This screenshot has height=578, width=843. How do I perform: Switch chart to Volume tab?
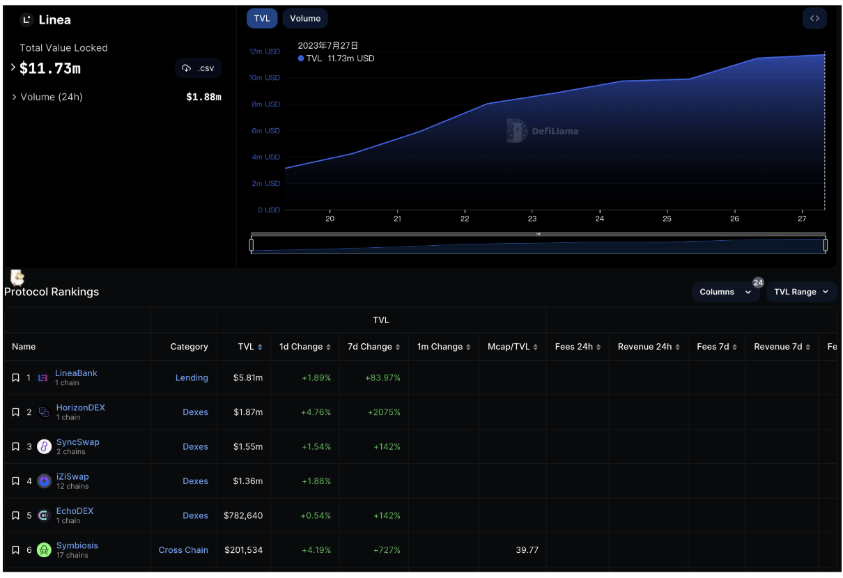pyautogui.click(x=305, y=19)
